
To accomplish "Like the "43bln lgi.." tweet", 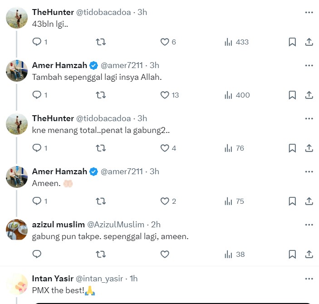I will pyautogui.click(x=165, y=42).
